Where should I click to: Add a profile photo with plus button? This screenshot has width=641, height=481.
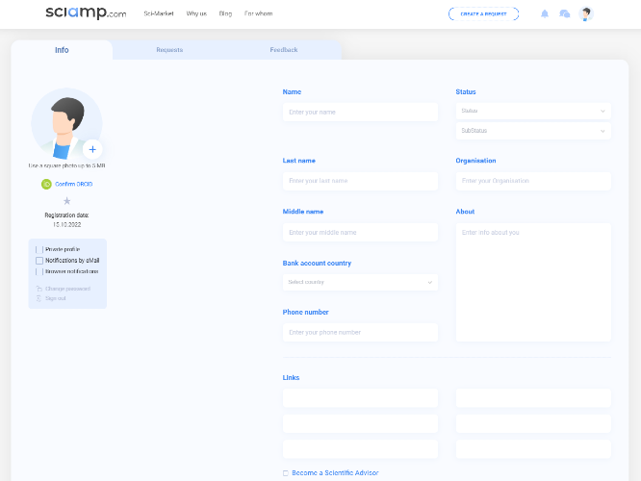pyautogui.click(x=92, y=149)
